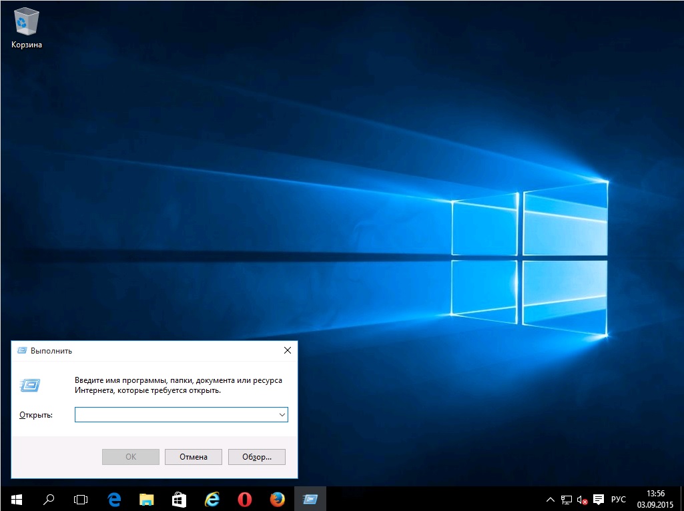Open network status tray icon
Viewport: 684px width, 511px height.
click(x=567, y=500)
